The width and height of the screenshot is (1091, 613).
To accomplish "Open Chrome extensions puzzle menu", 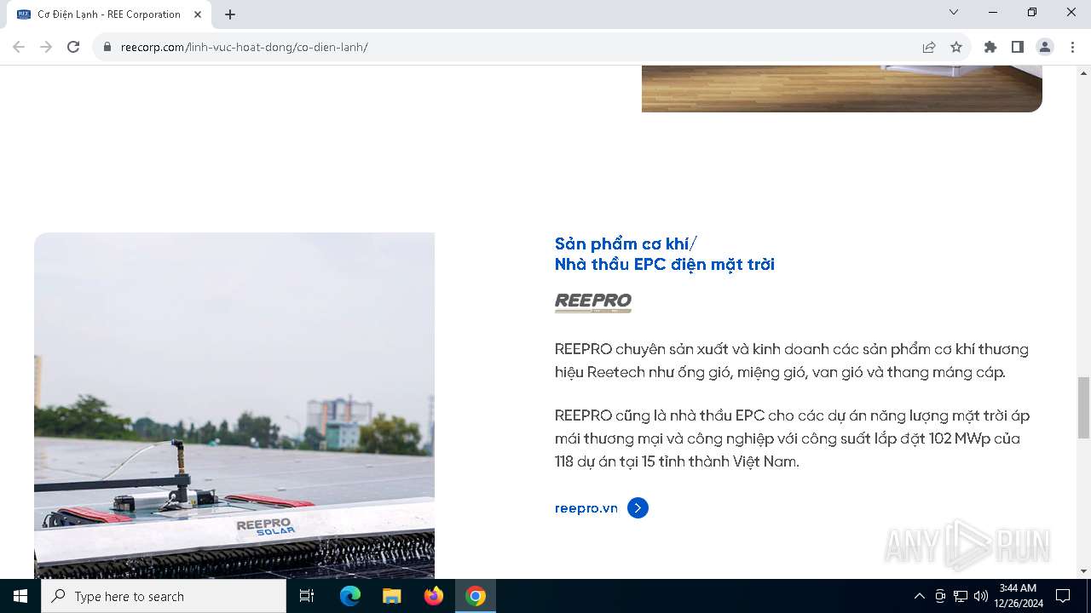I will pos(990,47).
